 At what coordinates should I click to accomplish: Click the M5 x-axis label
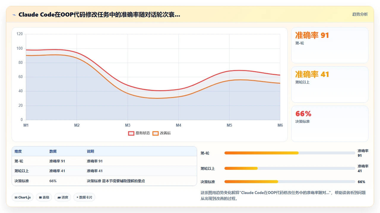229,125
